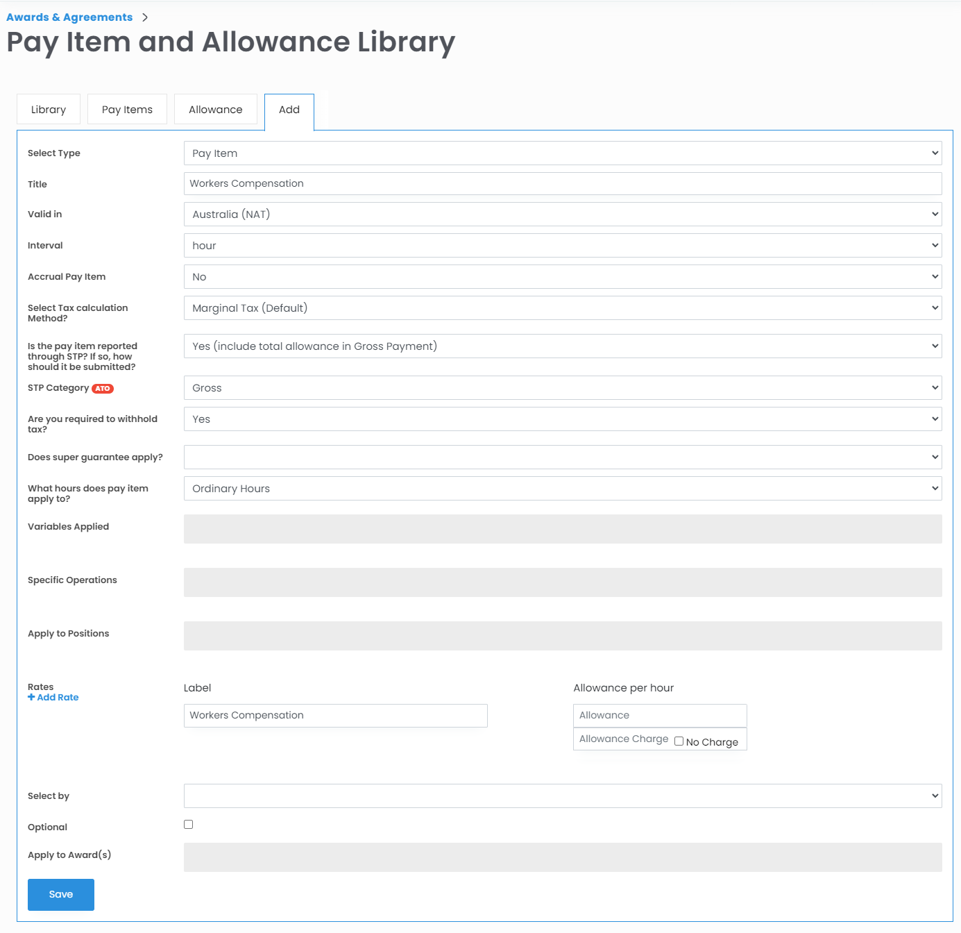Follow the Awards & Agreements breadcrumb link
Viewport: 961px width, 933px height.
tap(69, 17)
